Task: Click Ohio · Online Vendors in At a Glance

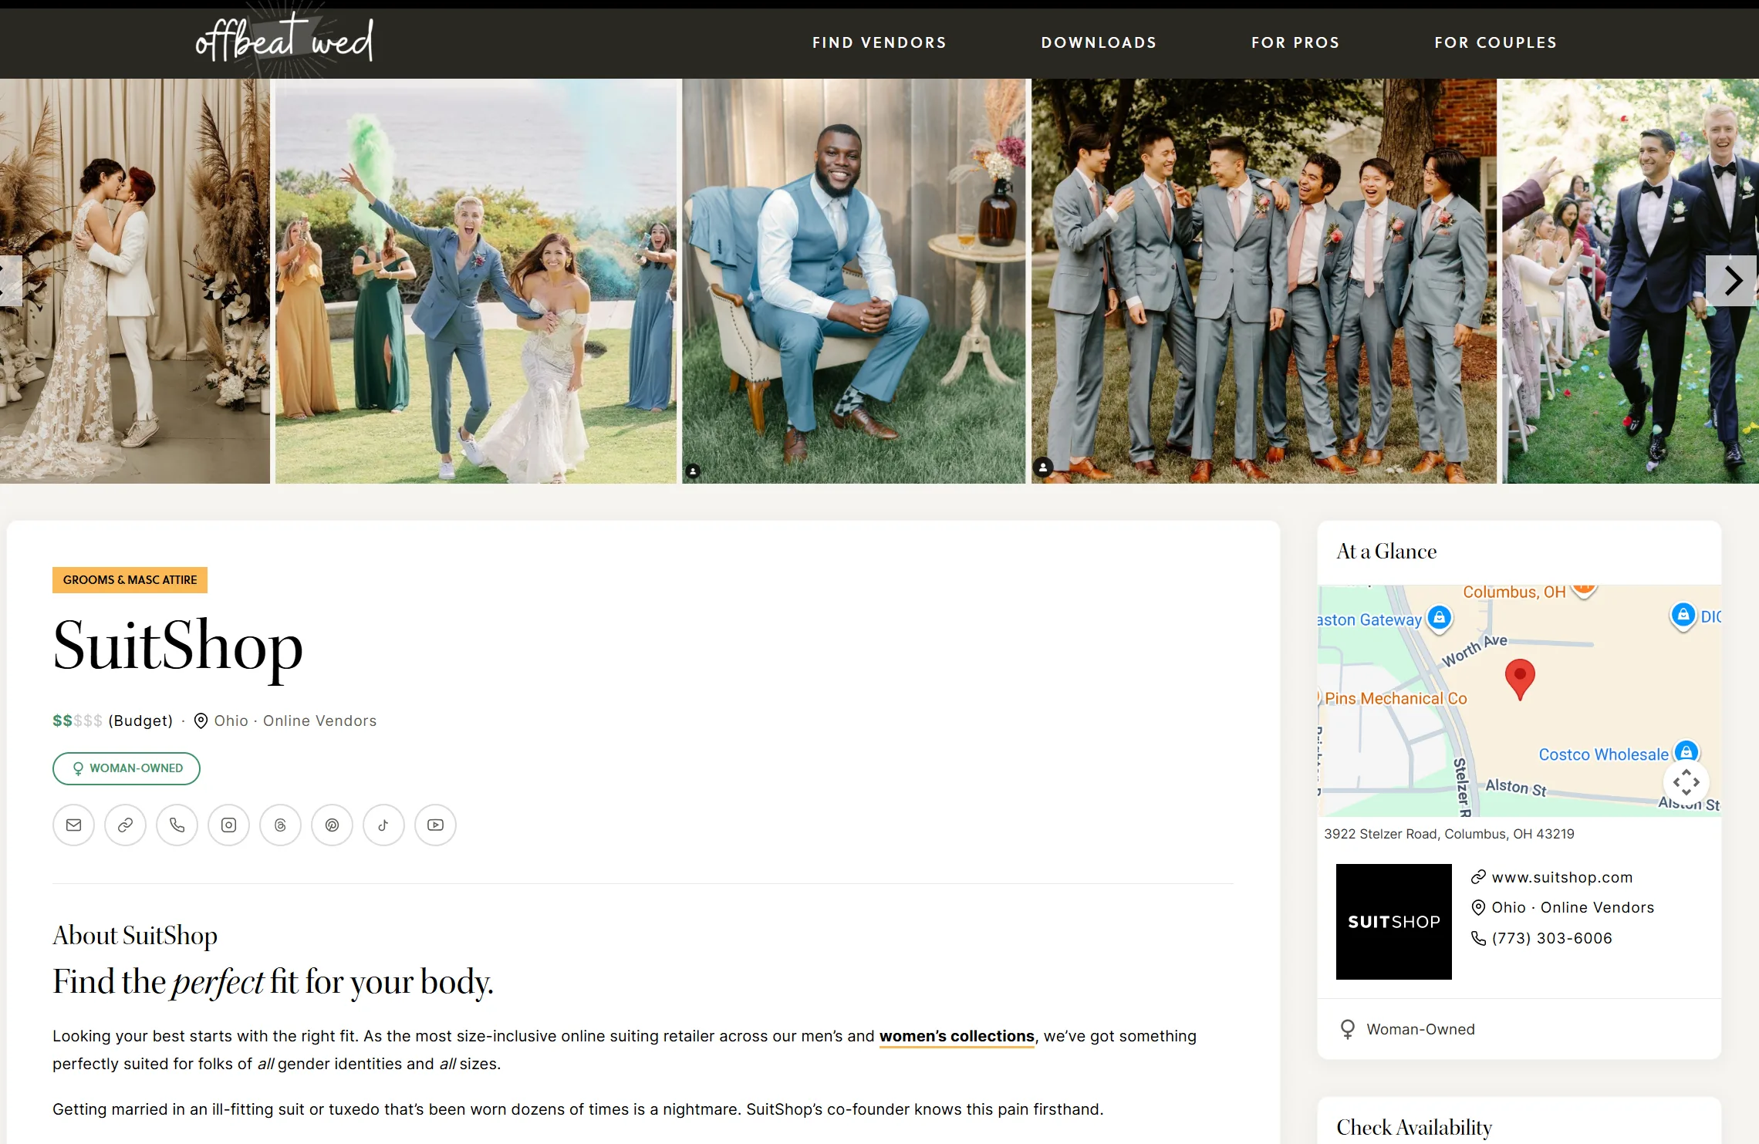Action: 1572,907
